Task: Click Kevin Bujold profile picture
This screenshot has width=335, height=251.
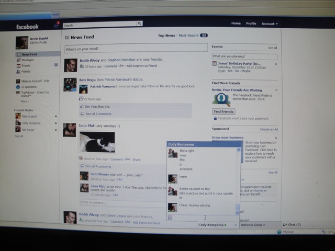Action: (22, 42)
